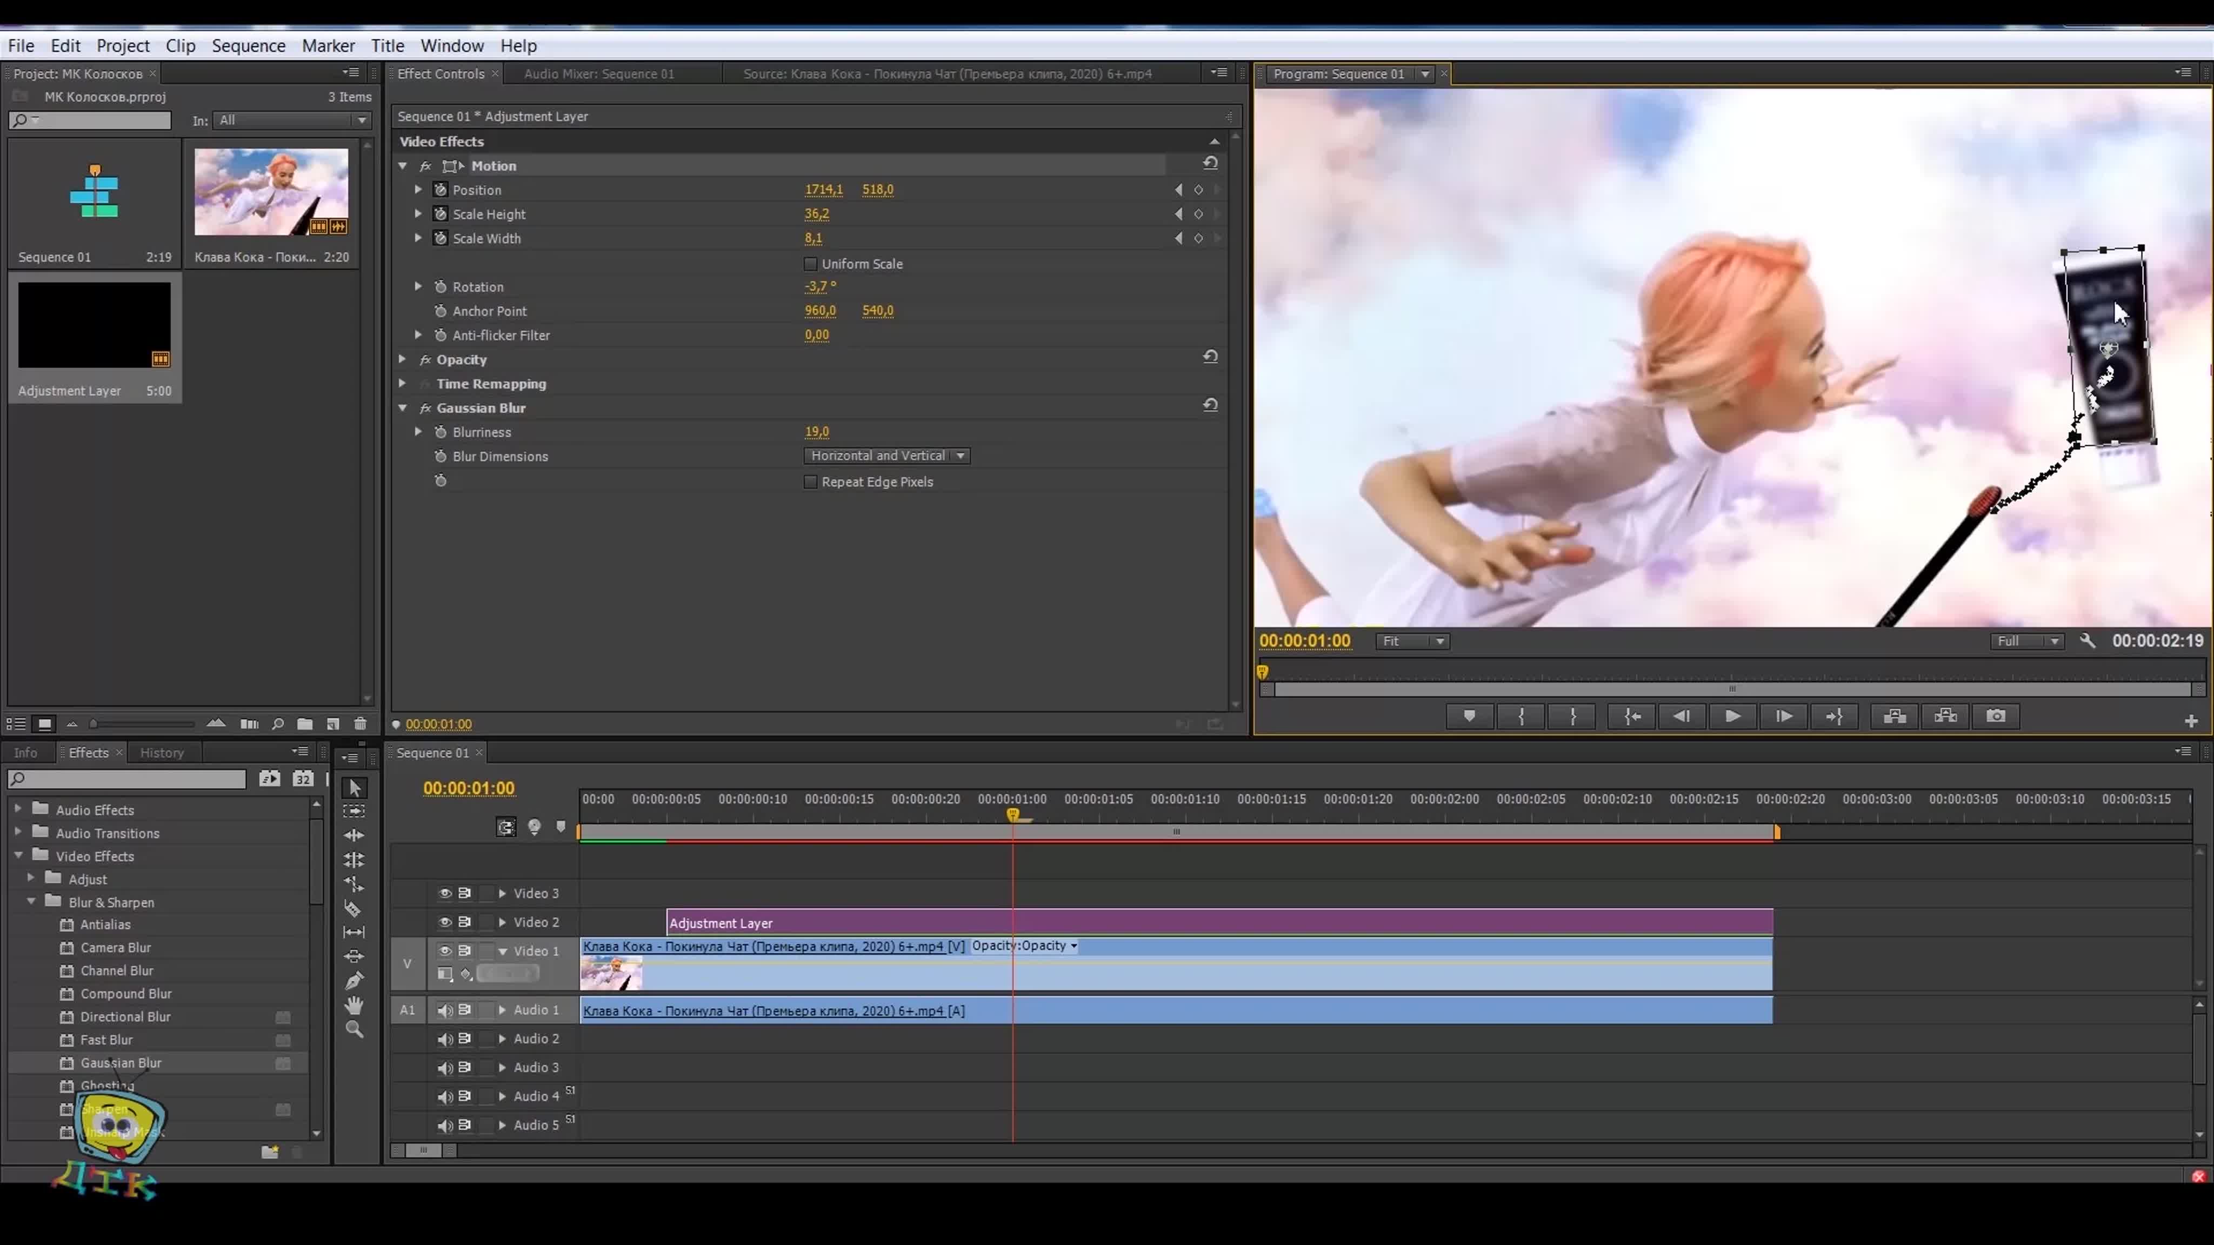Open the In: All filter dropdown
The image size is (2214, 1245).
pyautogui.click(x=292, y=121)
